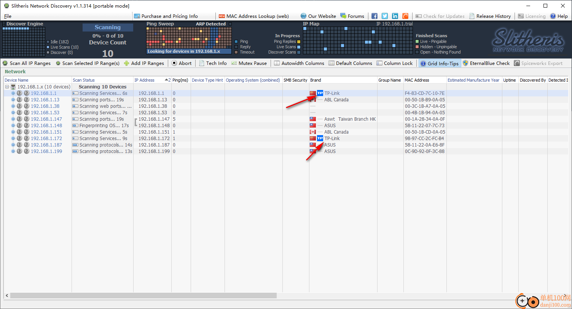Screen dimensions: 572x309
Task: Click the TP-Link logo for 192.168.1.172
Action: 320,139
